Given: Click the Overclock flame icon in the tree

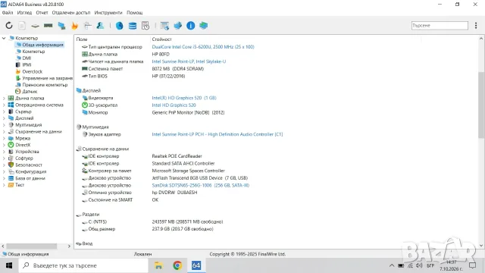Looking at the screenshot, I should [x=18, y=71].
